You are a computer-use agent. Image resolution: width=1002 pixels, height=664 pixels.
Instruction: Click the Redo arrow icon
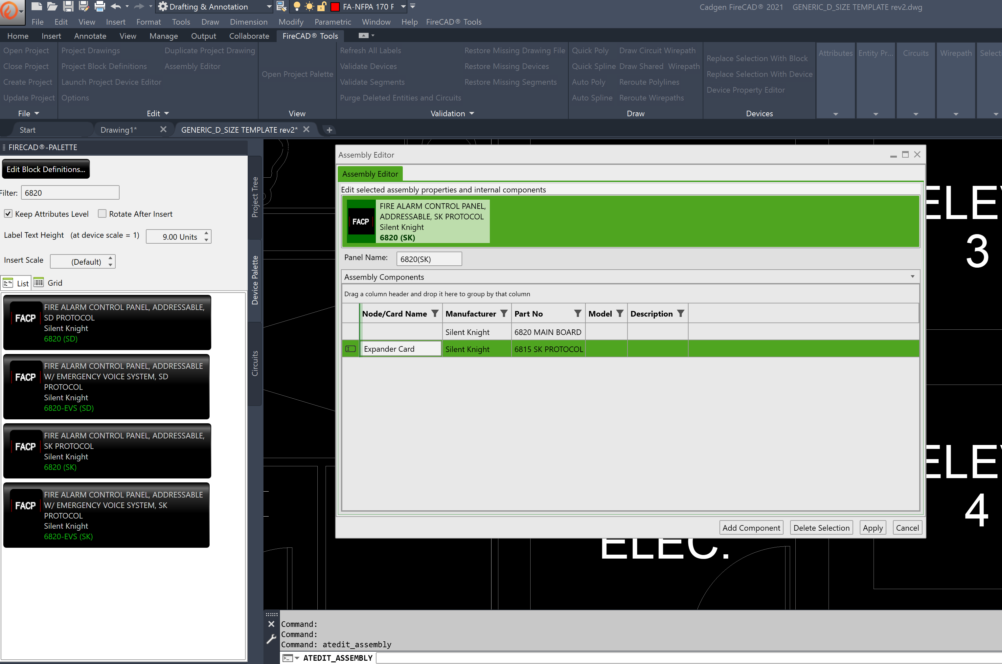[x=139, y=6]
